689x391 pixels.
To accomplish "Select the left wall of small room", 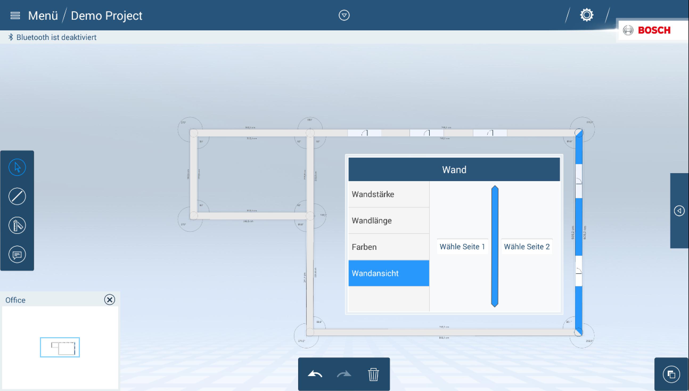I will coord(194,174).
